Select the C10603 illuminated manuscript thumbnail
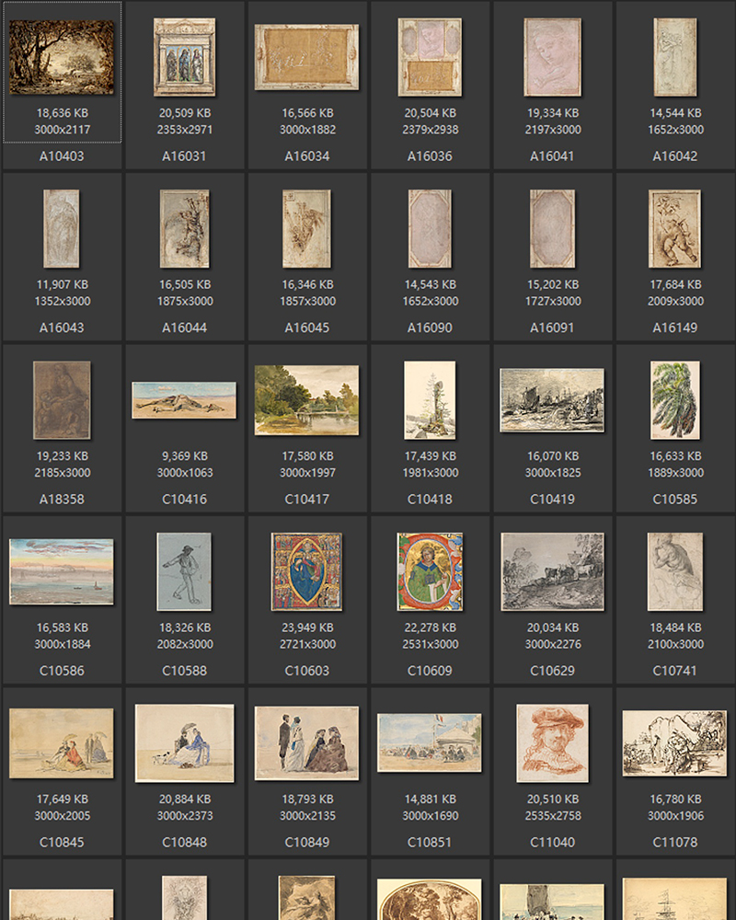This screenshot has width=736, height=920. click(x=306, y=571)
